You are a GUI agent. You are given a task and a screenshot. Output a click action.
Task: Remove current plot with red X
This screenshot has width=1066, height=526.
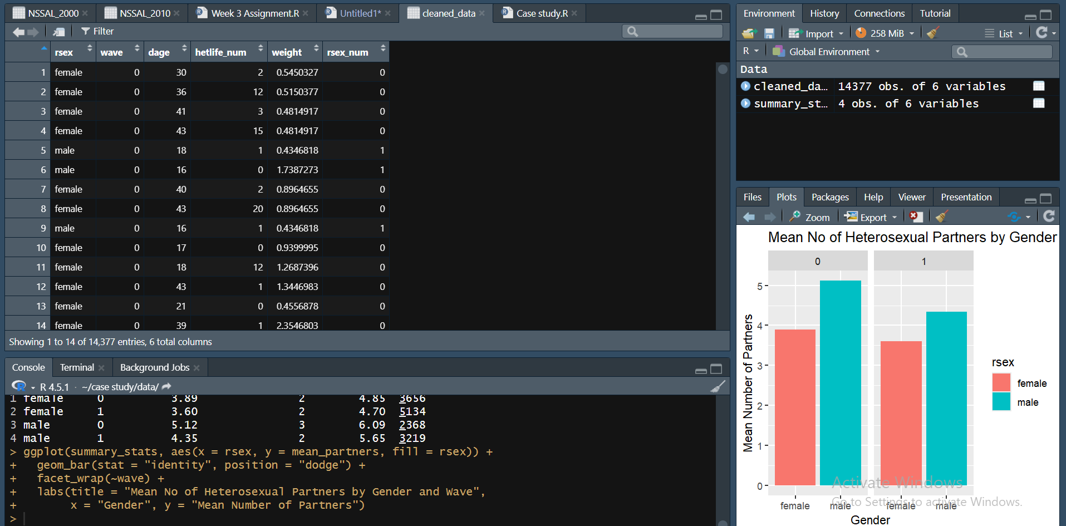click(916, 217)
